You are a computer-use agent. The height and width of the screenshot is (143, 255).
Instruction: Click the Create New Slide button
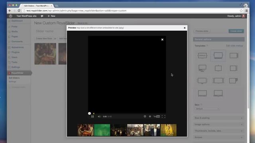coord(44,39)
